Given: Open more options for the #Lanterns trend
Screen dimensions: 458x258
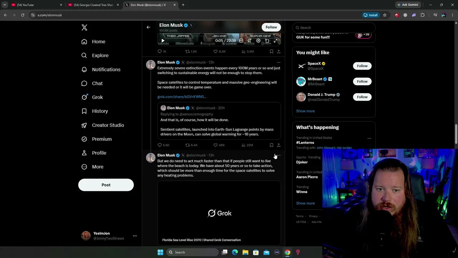Looking at the screenshot, I should pos(369,138).
